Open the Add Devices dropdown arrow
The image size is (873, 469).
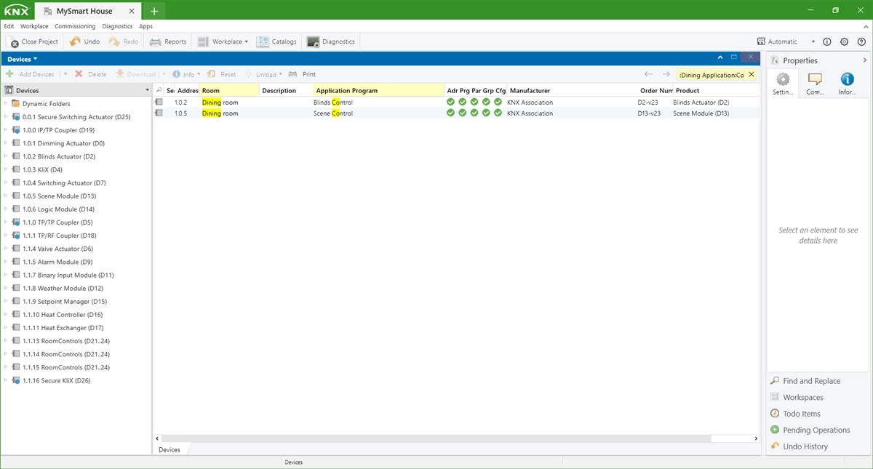(x=65, y=74)
